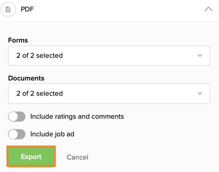Cancel the PDF export
219x172 pixels.
tap(77, 157)
